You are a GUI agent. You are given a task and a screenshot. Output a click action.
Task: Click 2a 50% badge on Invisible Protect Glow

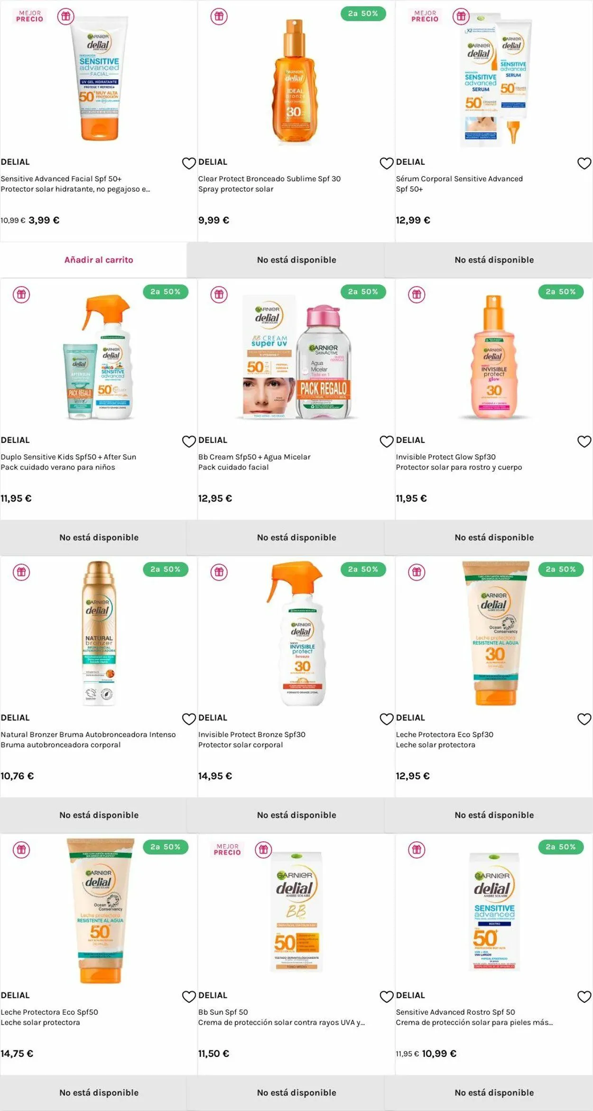pyautogui.click(x=561, y=292)
